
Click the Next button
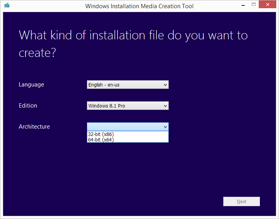(x=242, y=201)
